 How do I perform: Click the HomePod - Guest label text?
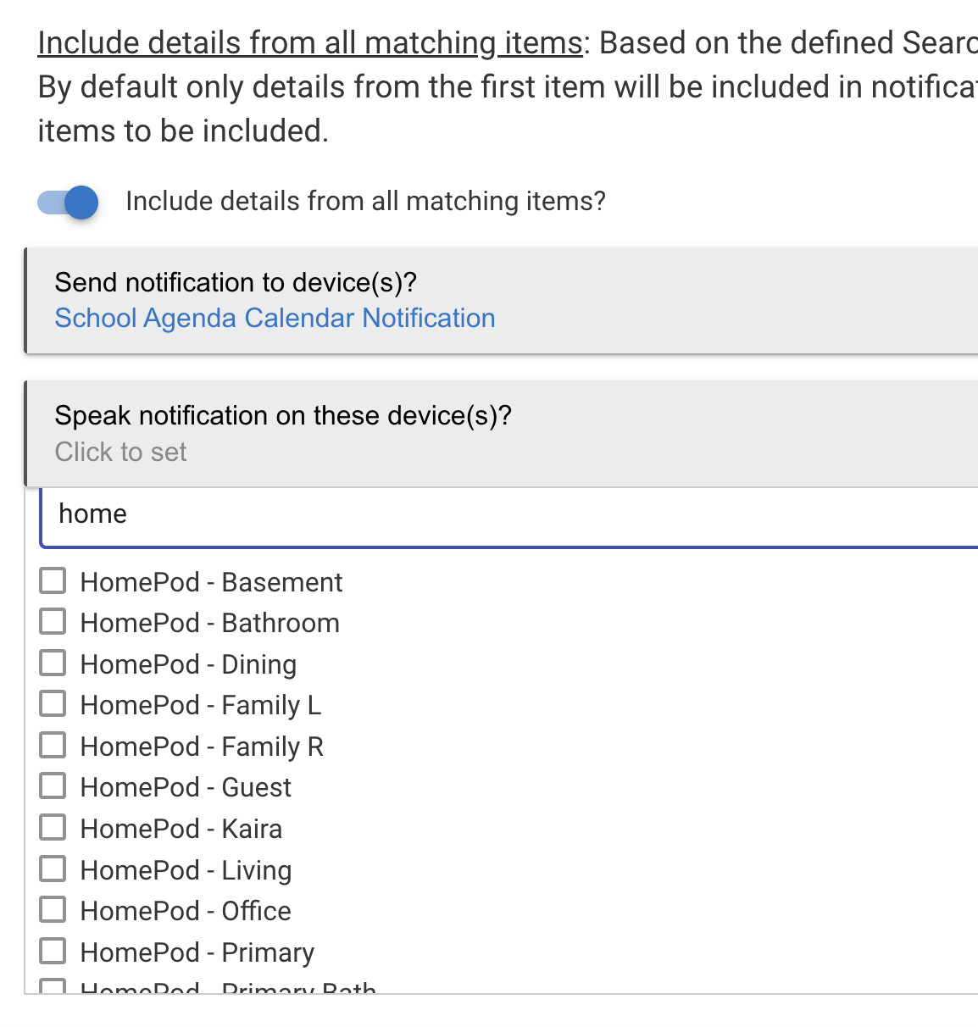coord(186,787)
